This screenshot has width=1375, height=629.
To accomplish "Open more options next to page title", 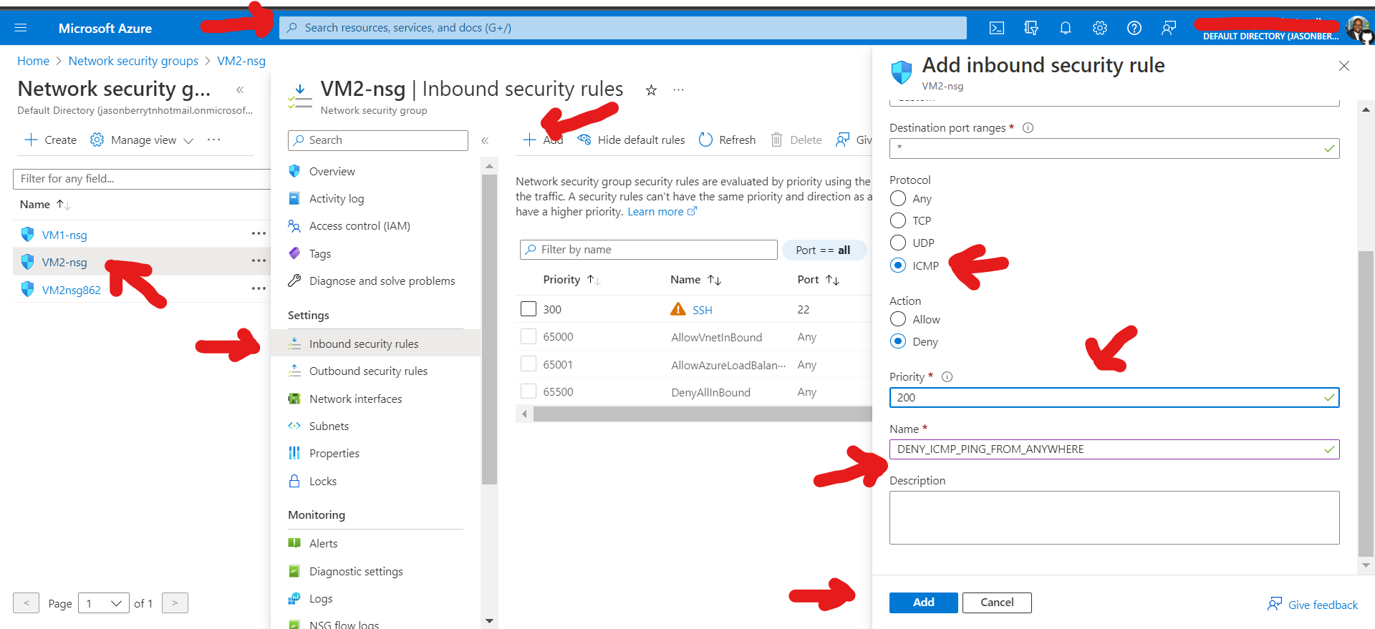I will coord(678,90).
